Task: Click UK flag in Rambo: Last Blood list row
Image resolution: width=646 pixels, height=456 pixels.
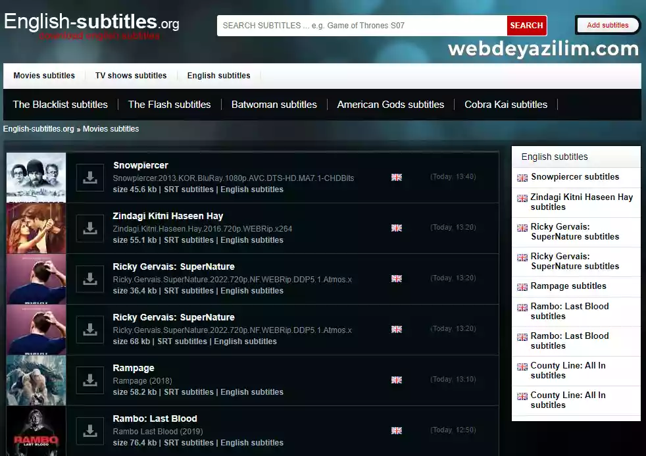Action: (396, 430)
